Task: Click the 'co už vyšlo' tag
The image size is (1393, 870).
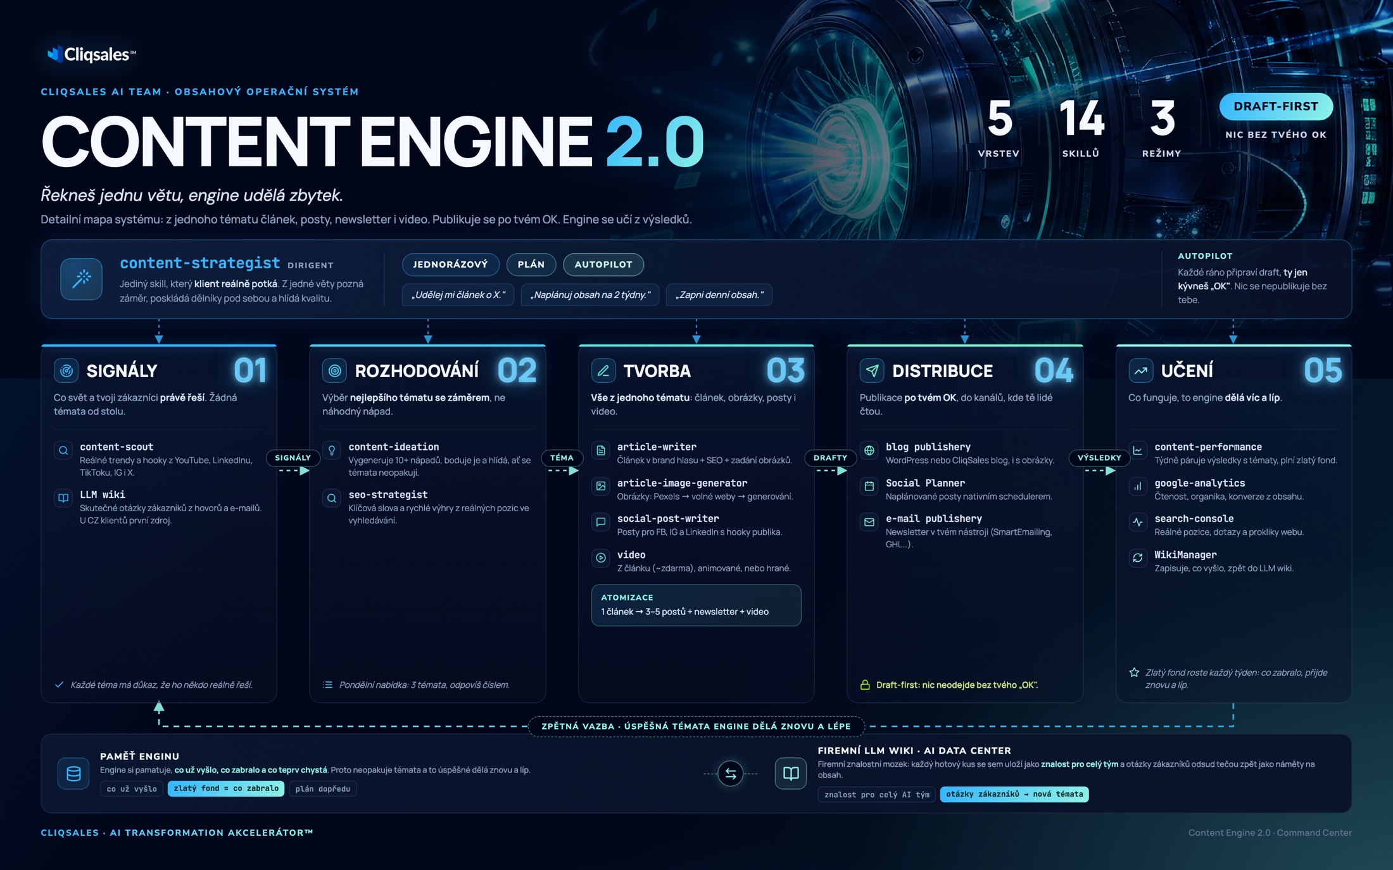Action: [x=132, y=788]
